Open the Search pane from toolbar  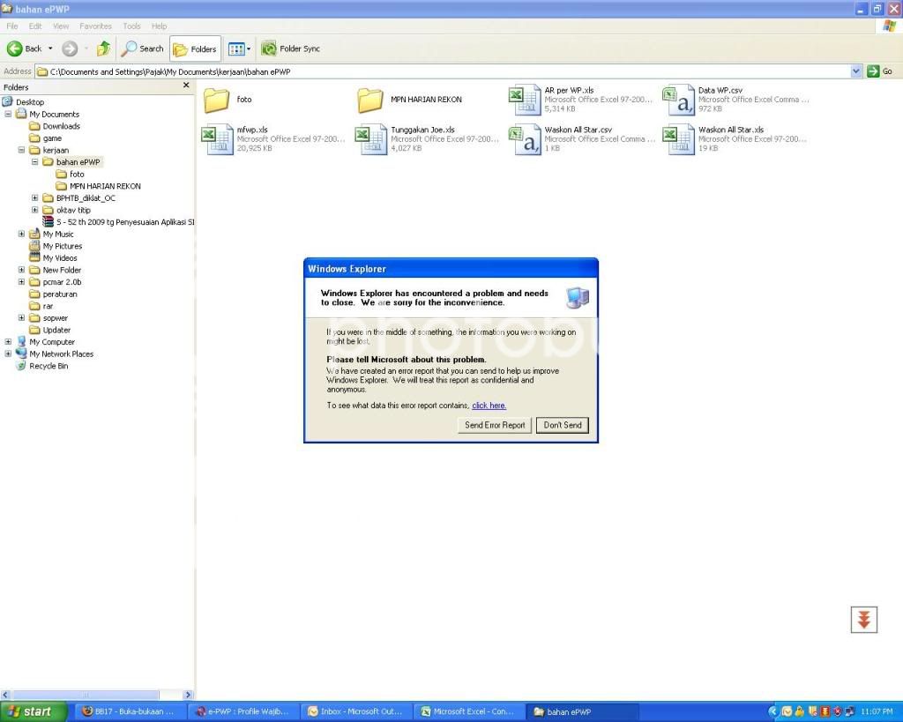(142, 49)
